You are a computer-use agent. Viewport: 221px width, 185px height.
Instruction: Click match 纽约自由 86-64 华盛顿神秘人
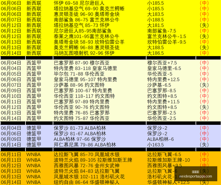[x=87, y=182]
